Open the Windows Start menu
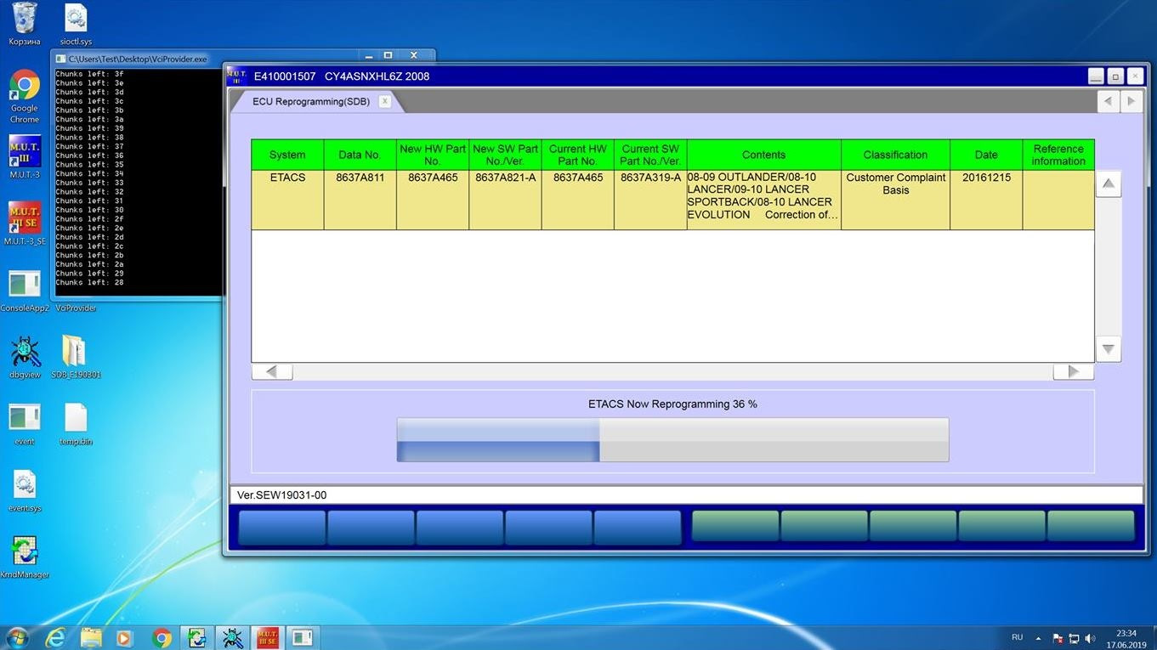The width and height of the screenshot is (1157, 650). (17, 637)
